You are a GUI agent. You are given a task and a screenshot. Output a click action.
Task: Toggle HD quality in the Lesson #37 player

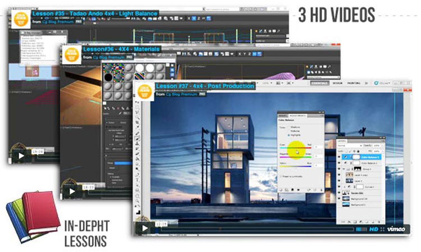click(x=373, y=229)
